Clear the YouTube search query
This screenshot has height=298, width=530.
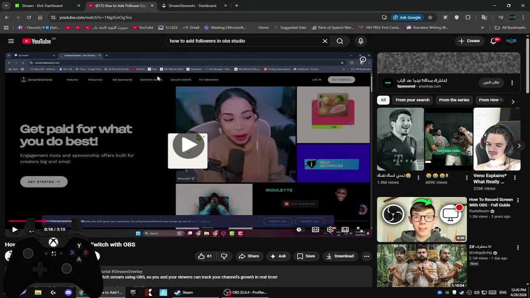tap(325, 41)
